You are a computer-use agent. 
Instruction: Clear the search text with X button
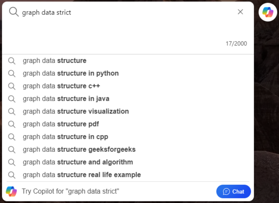click(x=241, y=12)
